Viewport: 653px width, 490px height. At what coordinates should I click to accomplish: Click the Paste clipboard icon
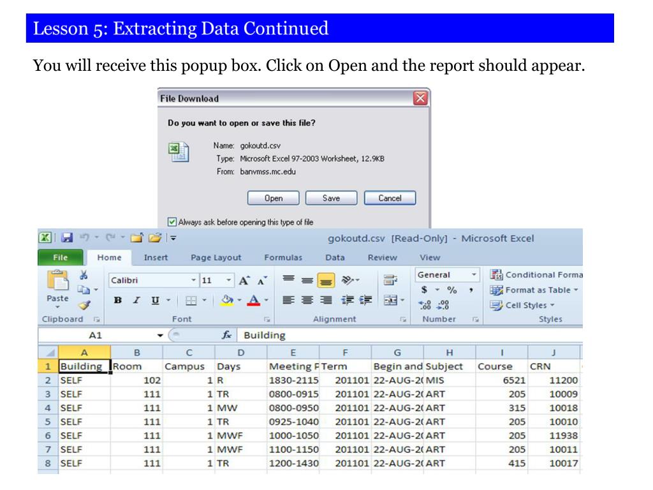57,281
